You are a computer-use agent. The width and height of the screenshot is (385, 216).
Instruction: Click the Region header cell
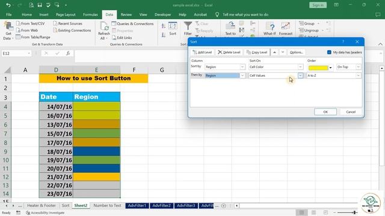click(96, 97)
